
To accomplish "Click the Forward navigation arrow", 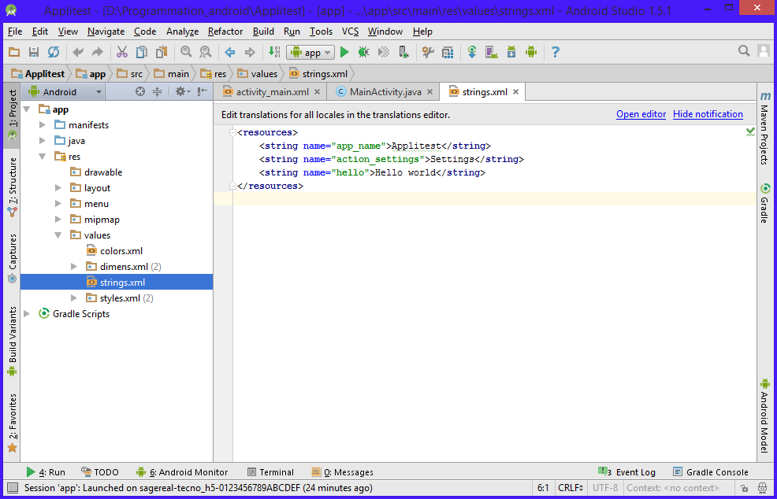I will [250, 52].
